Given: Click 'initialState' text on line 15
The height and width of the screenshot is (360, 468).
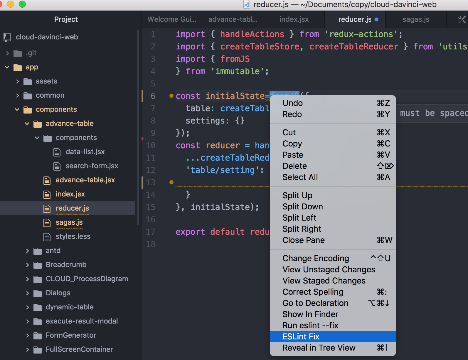Looking at the screenshot, I should pyautogui.click(x=220, y=207).
